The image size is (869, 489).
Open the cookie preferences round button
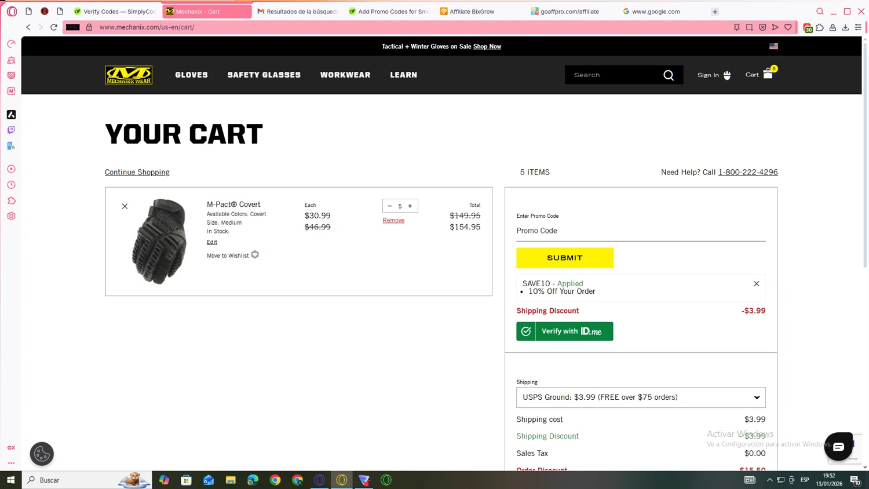pyautogui.click(x=42, y=454)
